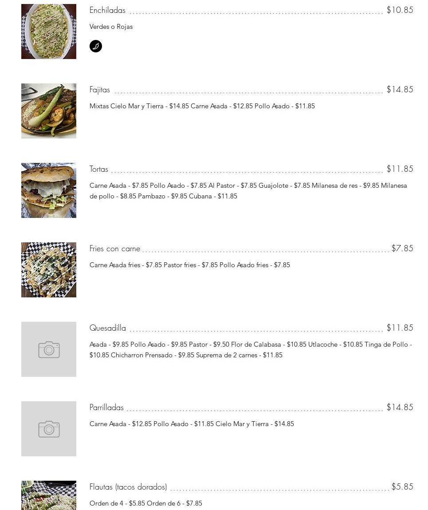428x510 pixels.
Task: Click the Parrilladas placeholder camera icon
Action: tap(49, 429)
